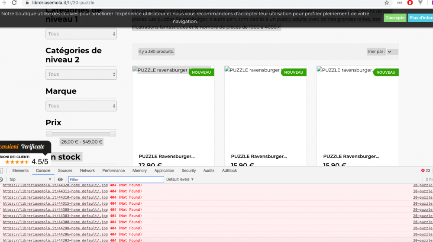The image size is (433, 242).
Task: Open the 44308-home_default 404 error URL
Action: coord(55,209)
